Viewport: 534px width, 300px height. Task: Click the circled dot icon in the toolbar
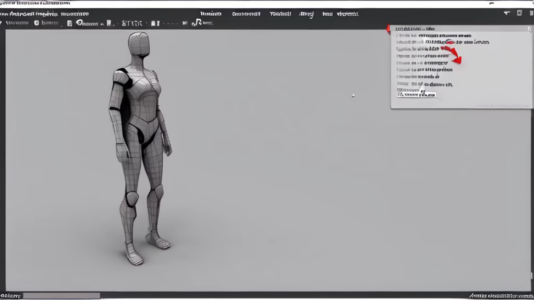[x=37, y=23]
